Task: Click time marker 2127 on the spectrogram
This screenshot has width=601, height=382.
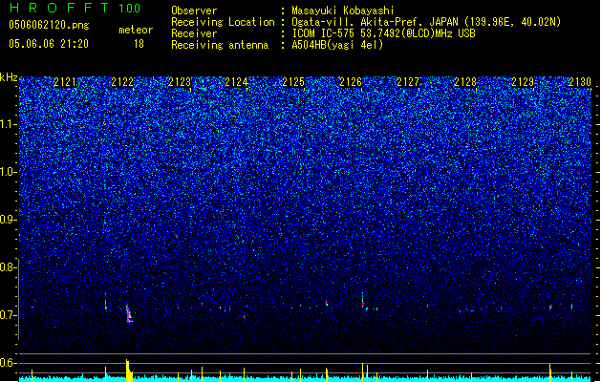Action: [408, 82]
